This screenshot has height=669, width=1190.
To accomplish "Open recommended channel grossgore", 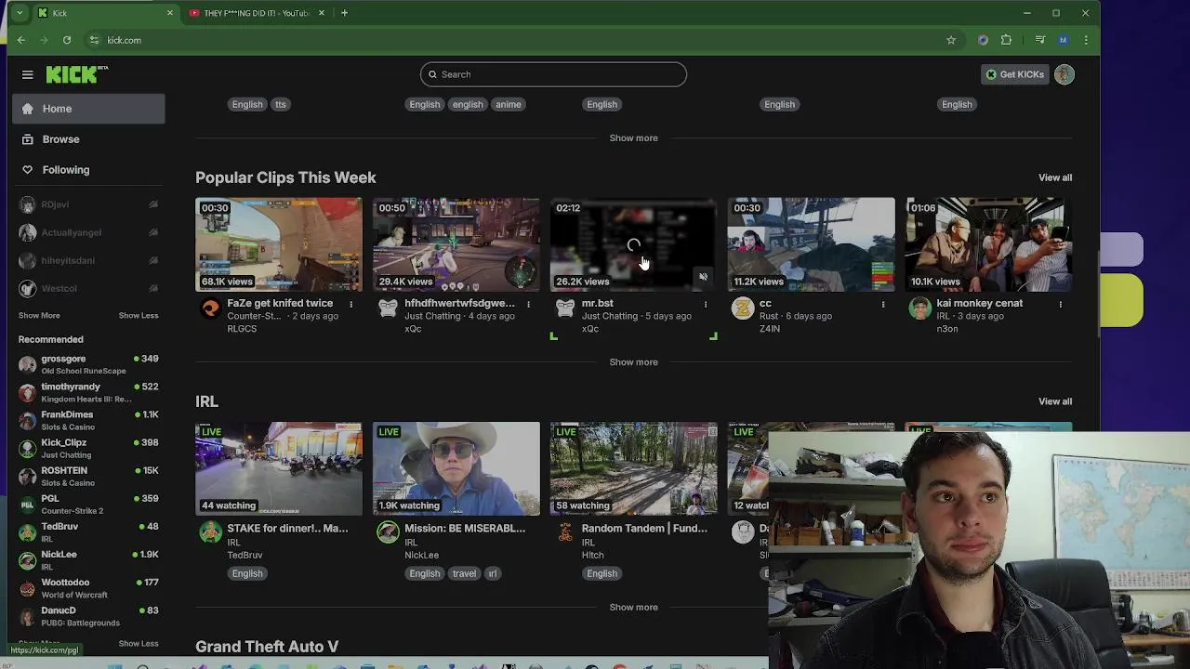I will [88, 364].
